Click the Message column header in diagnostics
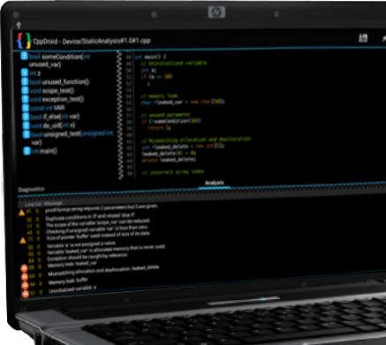This screenshot has width=386, height=345. [53, 203]
